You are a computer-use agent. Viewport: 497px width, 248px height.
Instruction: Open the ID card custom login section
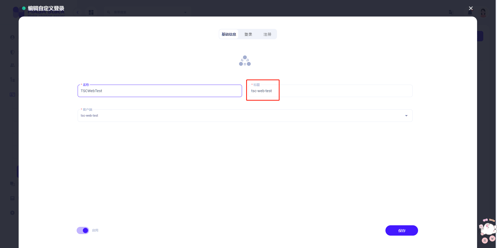[12, 94]
